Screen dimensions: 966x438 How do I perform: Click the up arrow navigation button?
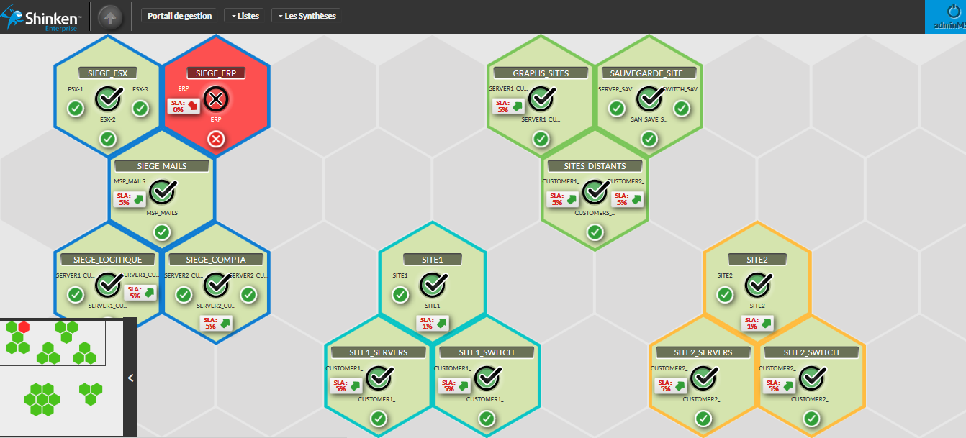point(110,17)
